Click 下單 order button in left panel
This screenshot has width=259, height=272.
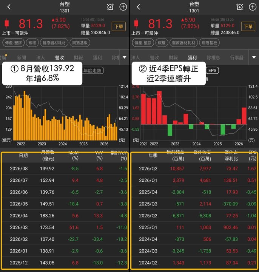pyautogui.click(x=119, y=26)
